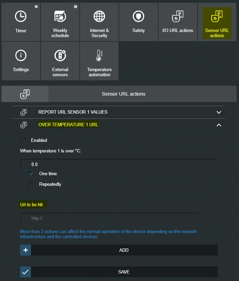Click the http:// URL input field
Image resolution: width=239 pixels, height=281 pixels.
click(x=109, y=218)
